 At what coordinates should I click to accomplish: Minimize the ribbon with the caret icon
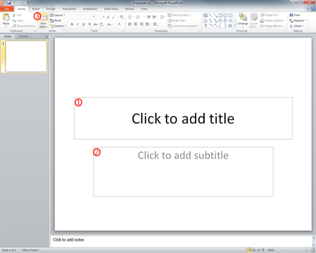(x=308, y=9)
